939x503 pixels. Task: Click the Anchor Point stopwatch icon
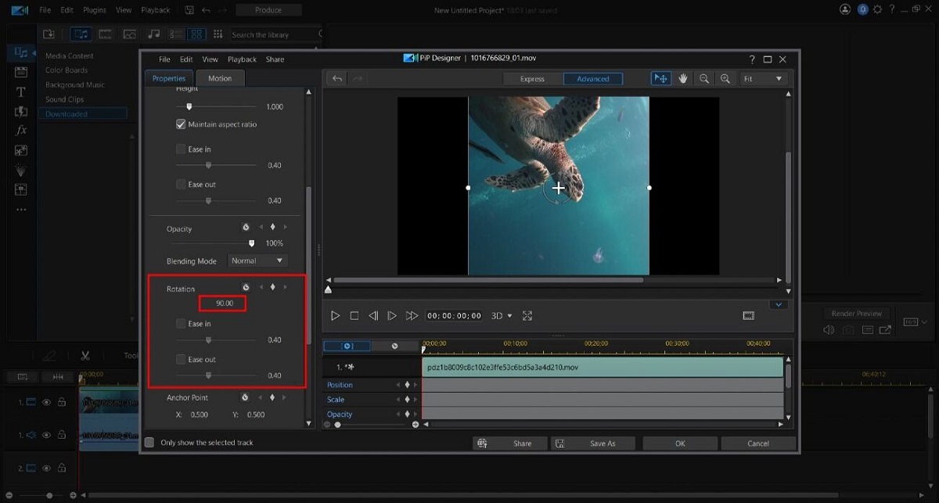[x=246, y=397]
